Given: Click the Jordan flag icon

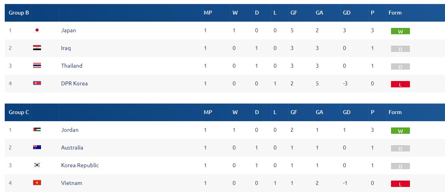Looking at the screenshot, I should coord(37,130).
